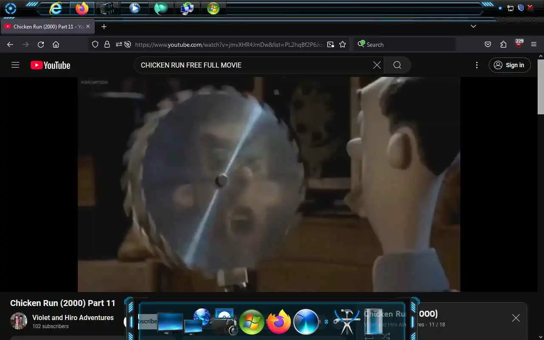Reload the current YouTube page
Screen dimensions: 544x340
point(41,45)
